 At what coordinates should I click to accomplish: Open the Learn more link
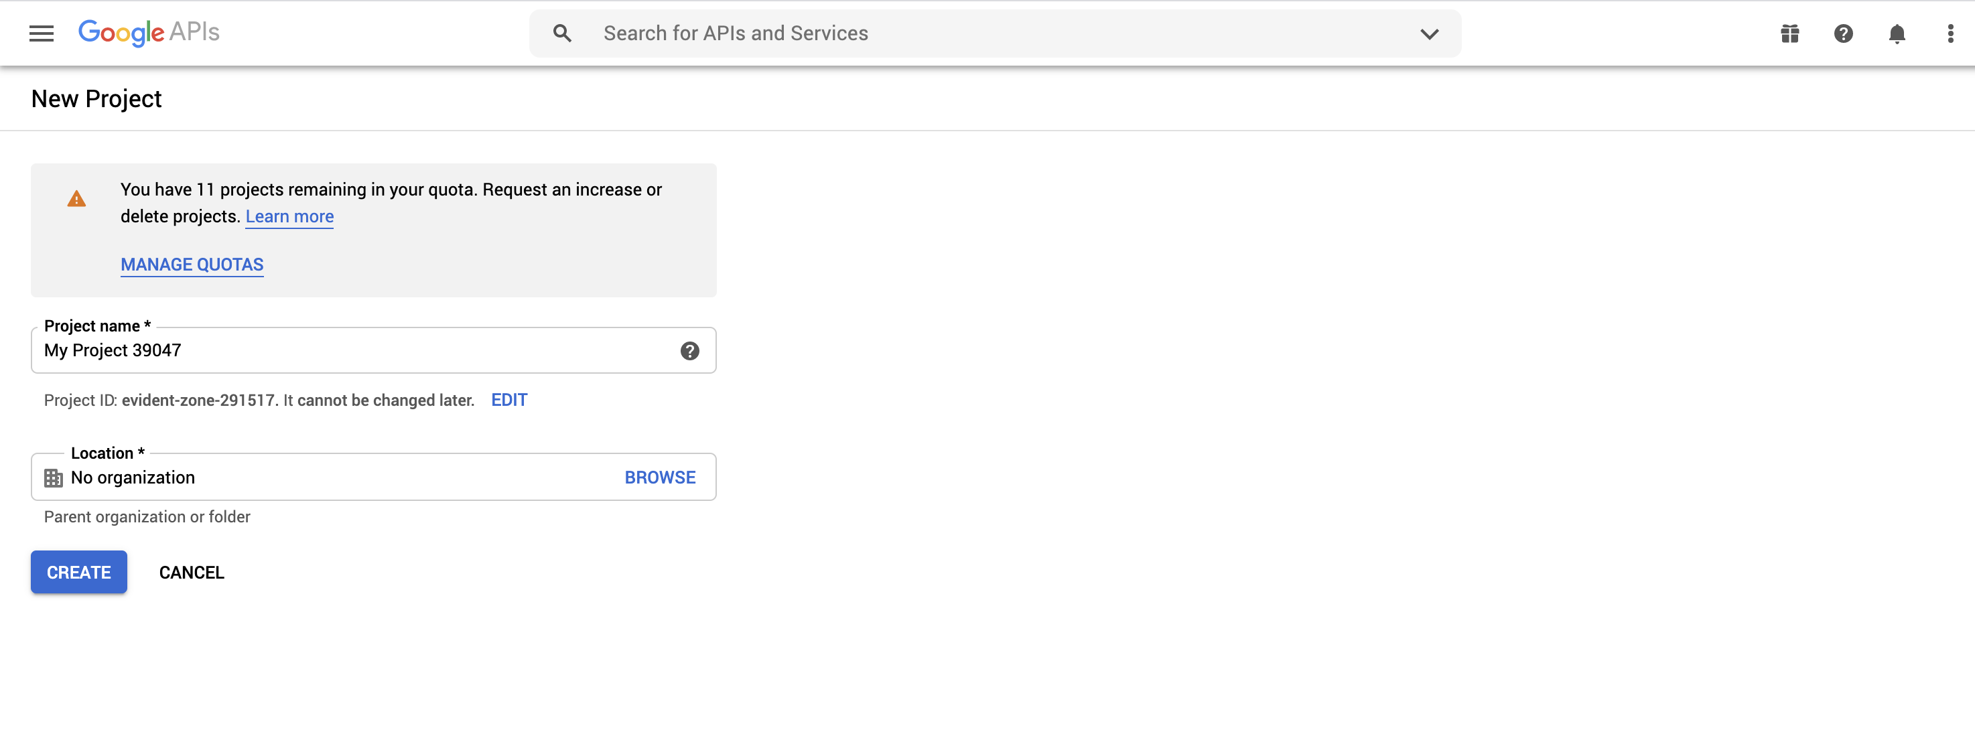[289, 216]
